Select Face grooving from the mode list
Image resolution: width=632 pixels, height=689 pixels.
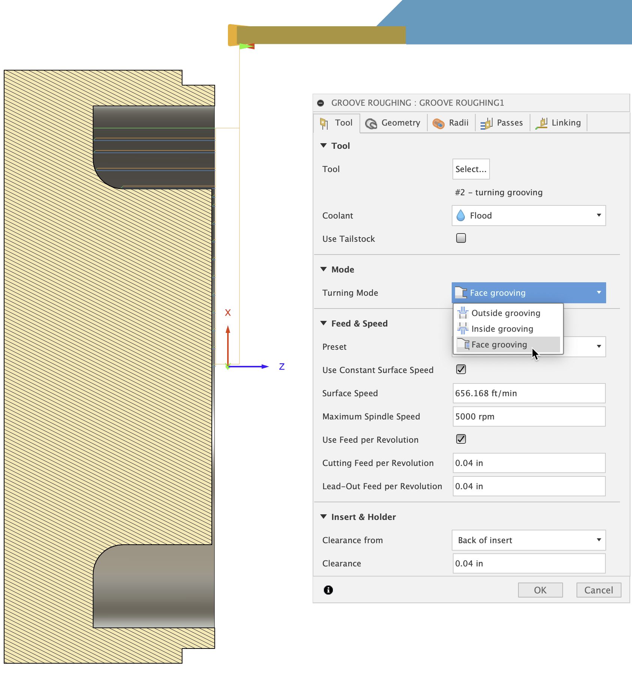click(x=500, y=344)
